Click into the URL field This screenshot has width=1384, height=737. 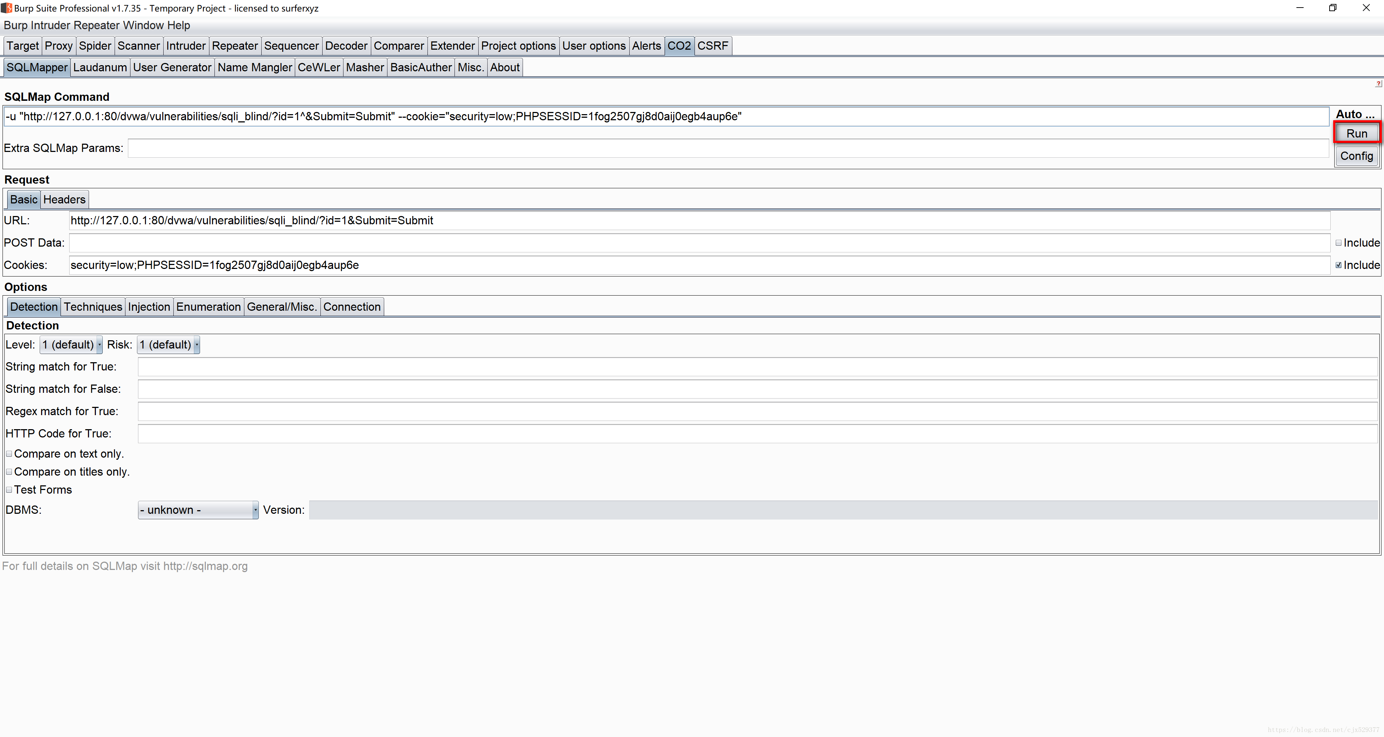coord(700,221)
